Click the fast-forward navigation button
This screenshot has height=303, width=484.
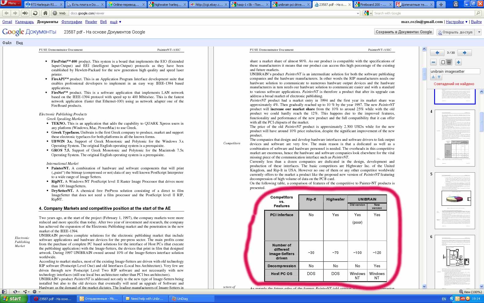click(x=25, y=13)
